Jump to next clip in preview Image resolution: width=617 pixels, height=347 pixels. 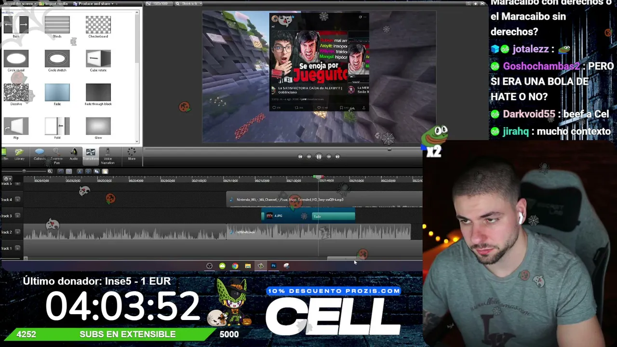(337, 157)
